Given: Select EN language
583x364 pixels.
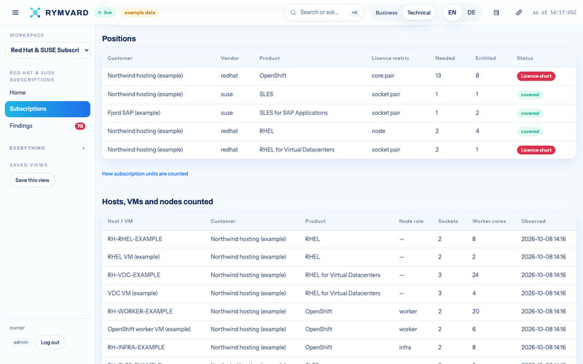Looking at the screenshot, I should coord(452,12).
